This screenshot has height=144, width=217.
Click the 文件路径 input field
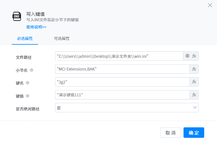119,56
